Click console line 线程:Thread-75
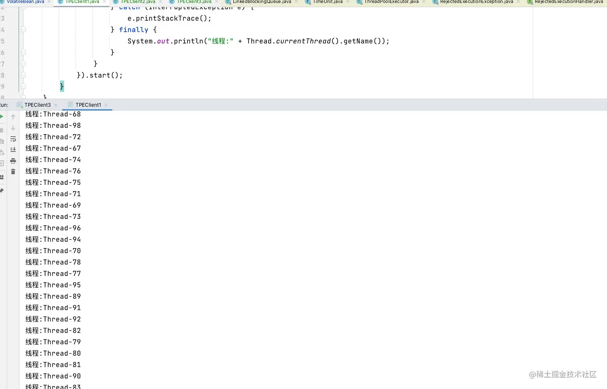The image size is (607, 389). 53,182
